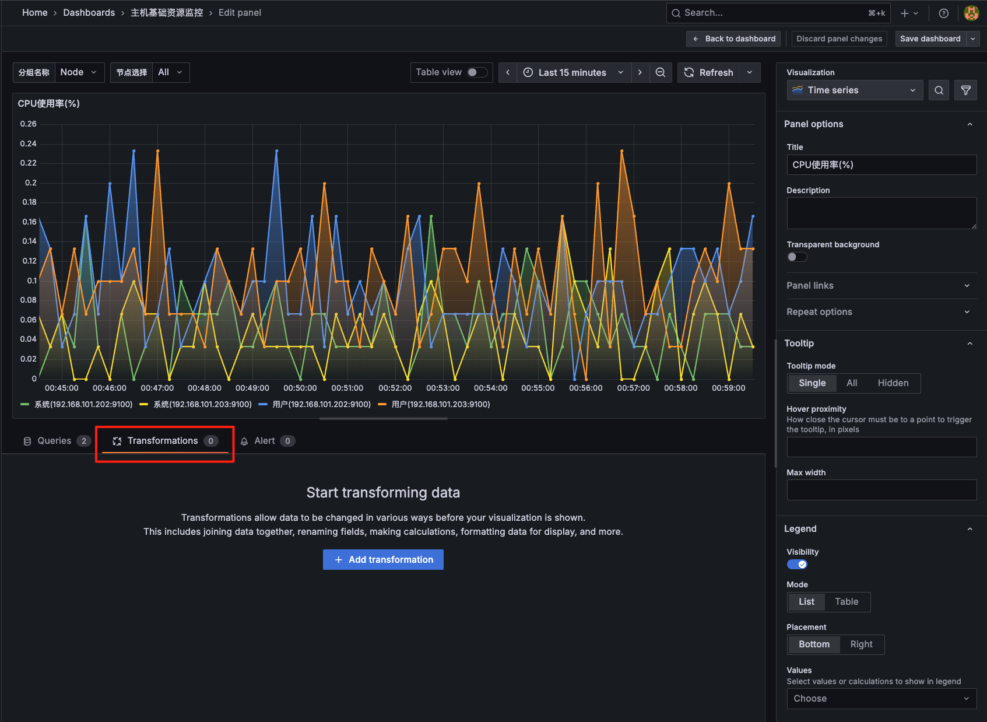Screen dimensions: 987x722
Task: Click the Hover proximity input field
Action: click(881, 447)
